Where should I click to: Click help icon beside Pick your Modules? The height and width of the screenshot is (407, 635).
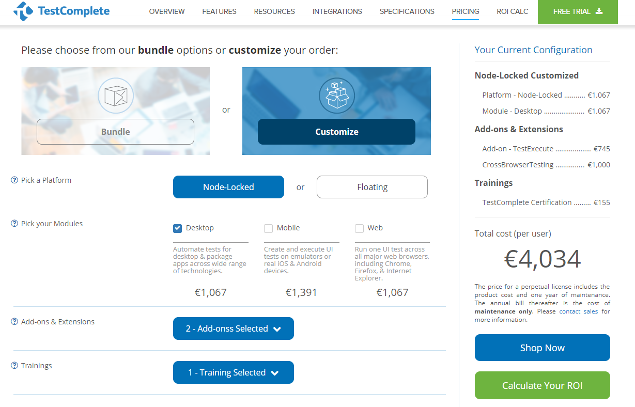click(x=14, y=224)
